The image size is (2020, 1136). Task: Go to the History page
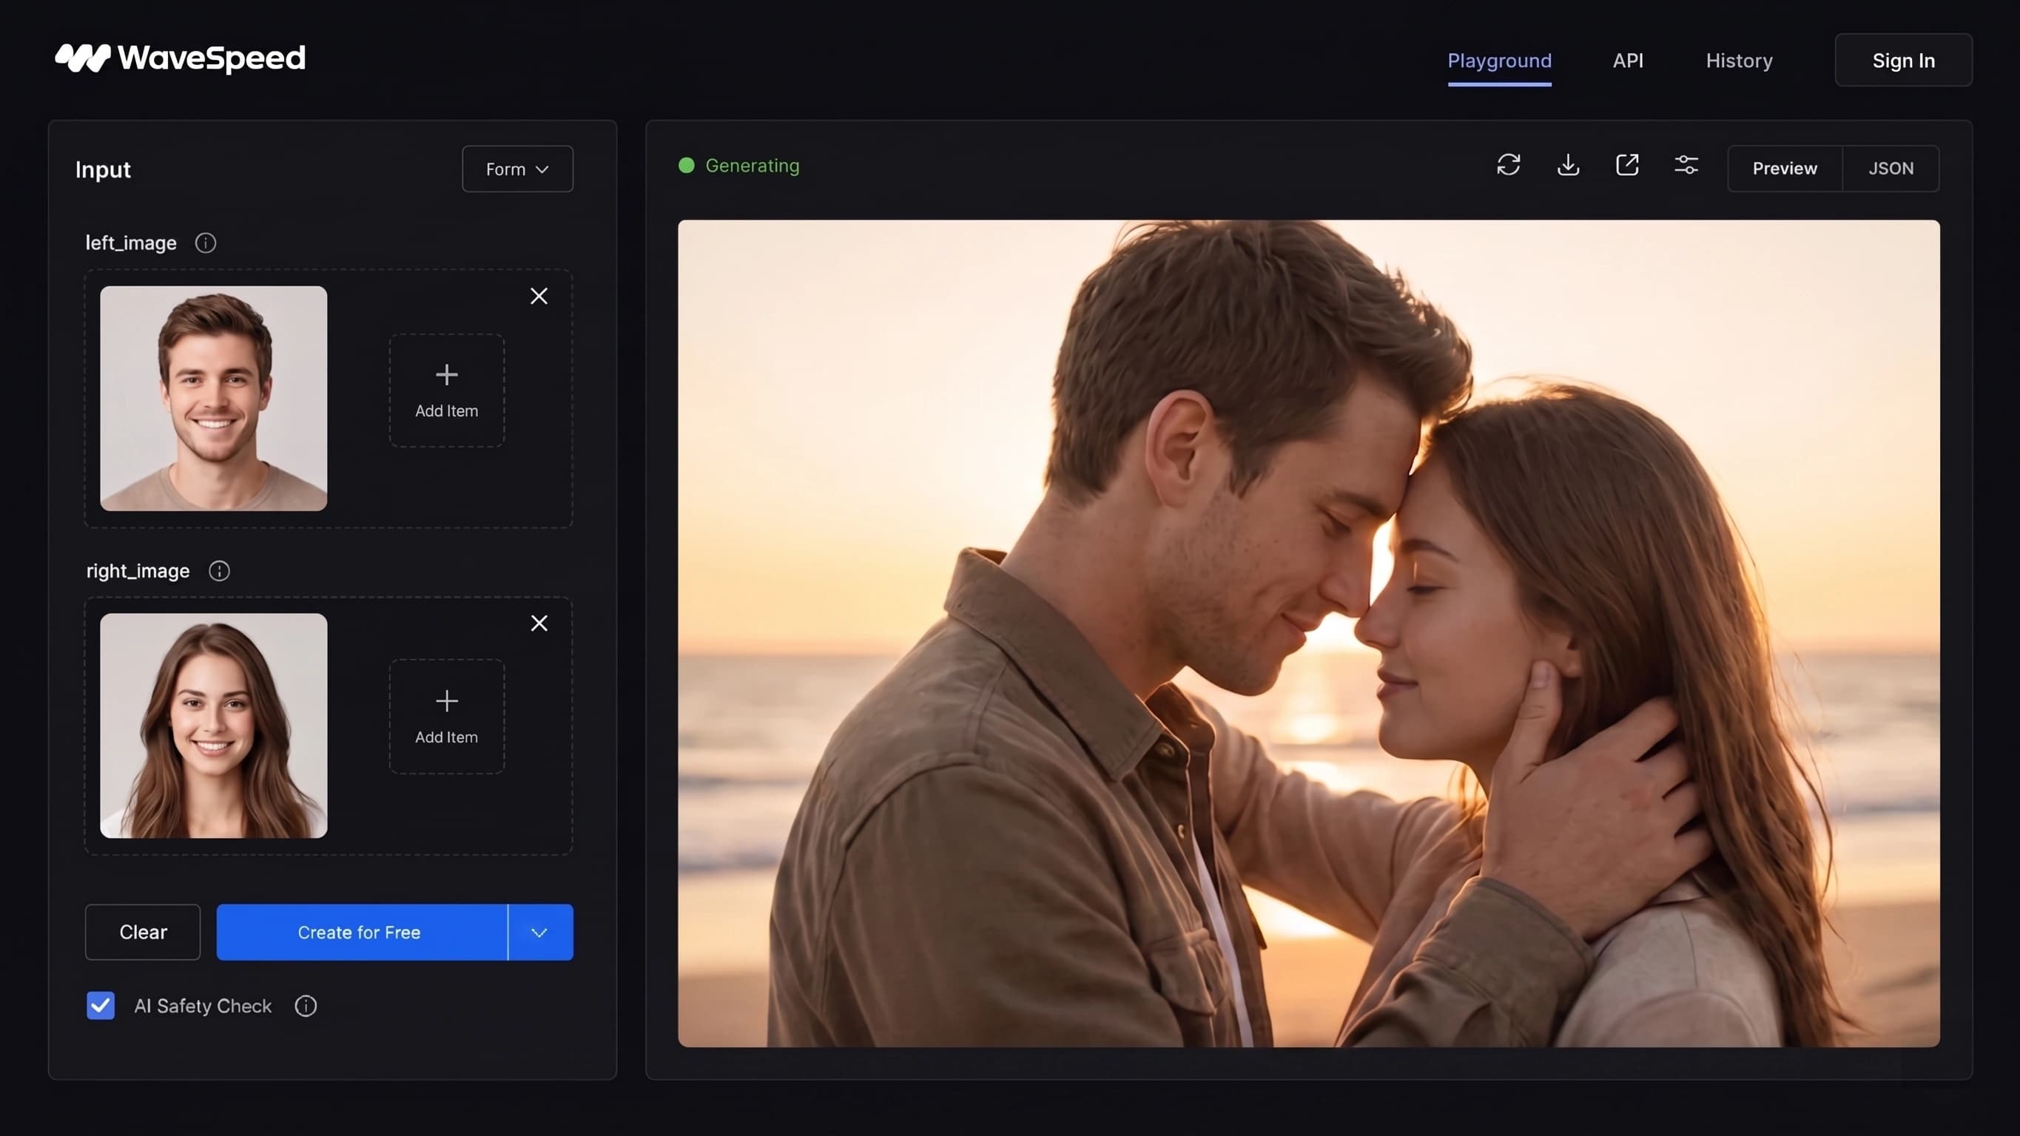click(x=1739, y=61)
